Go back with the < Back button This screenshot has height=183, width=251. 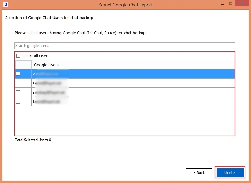click(x=199, y=173)
